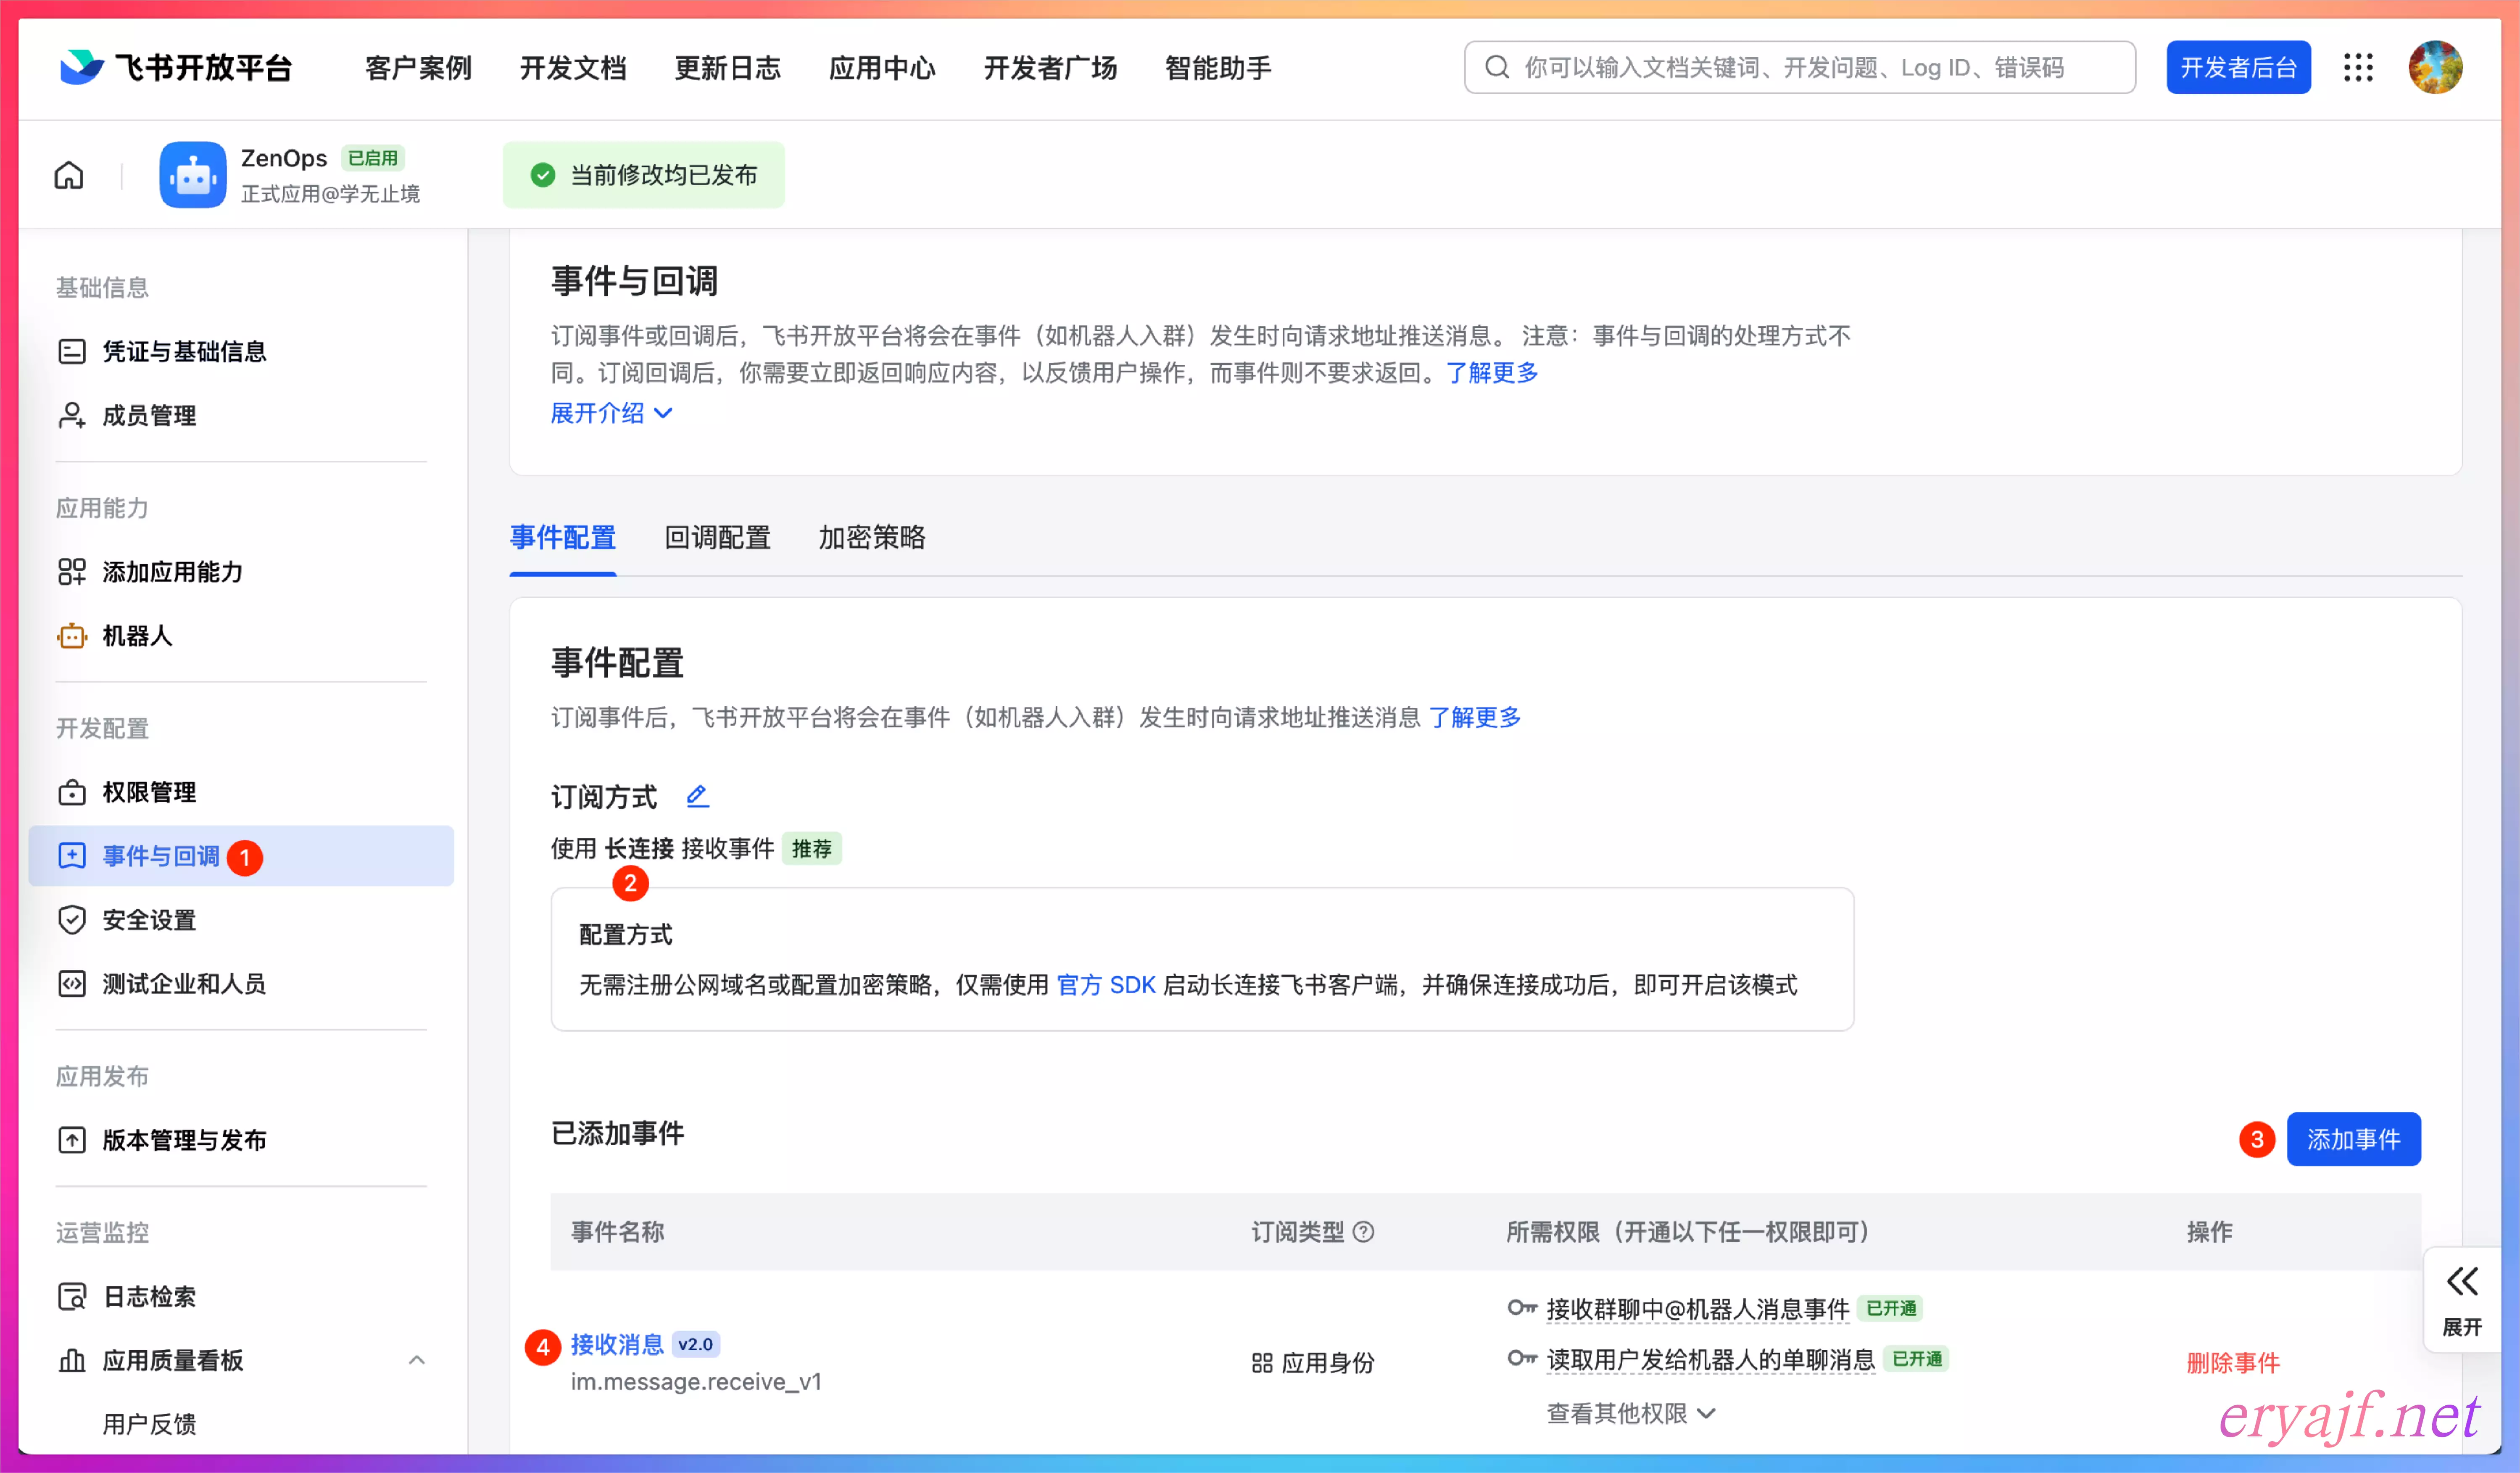Click the home icon in breadcrumb bar
Viewport: 2520px width, 1473px height.
(x=69, y=175)
